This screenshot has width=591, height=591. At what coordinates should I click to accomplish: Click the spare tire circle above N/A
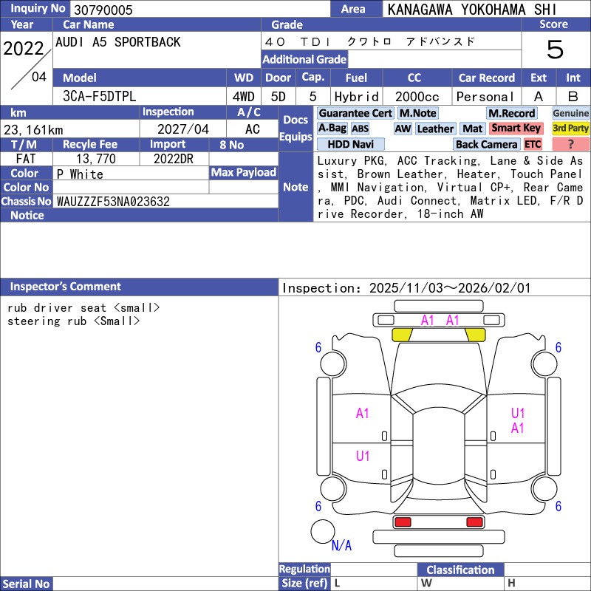322,531
